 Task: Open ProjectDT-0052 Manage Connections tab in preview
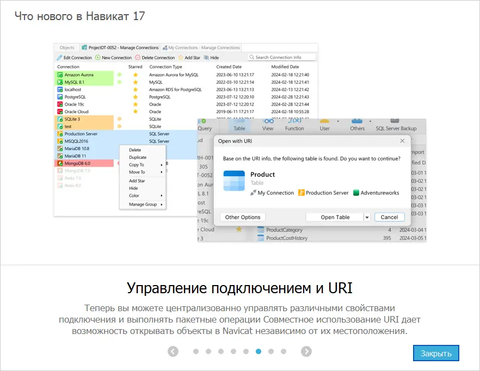pyautogui.click(x=120, y=48)
